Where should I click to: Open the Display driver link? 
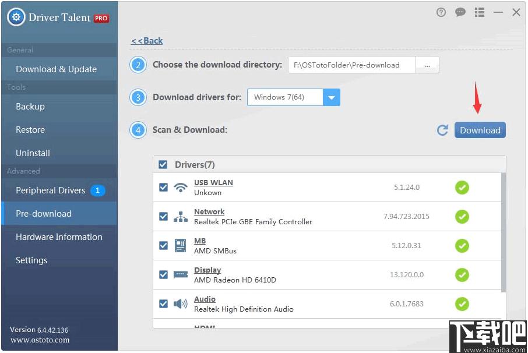pyautogui.click(x=207, y=270)
